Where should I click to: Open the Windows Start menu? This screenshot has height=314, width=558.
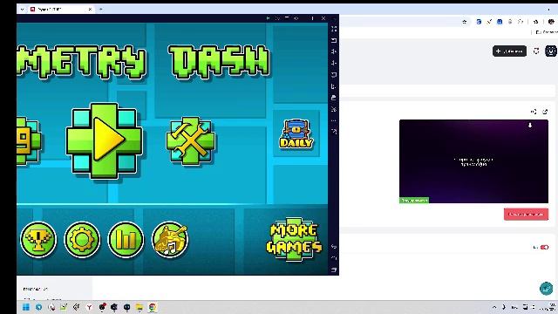(x=25, y=307)
